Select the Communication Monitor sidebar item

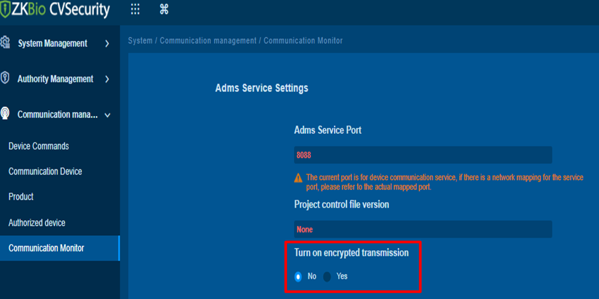[60, 248]
